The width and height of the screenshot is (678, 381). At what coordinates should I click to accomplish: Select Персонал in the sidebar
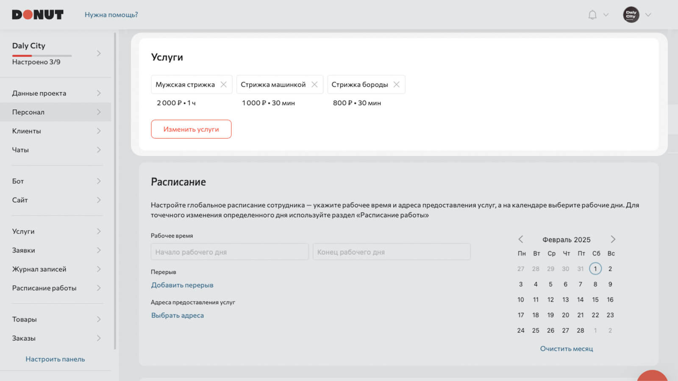[56, 112]
